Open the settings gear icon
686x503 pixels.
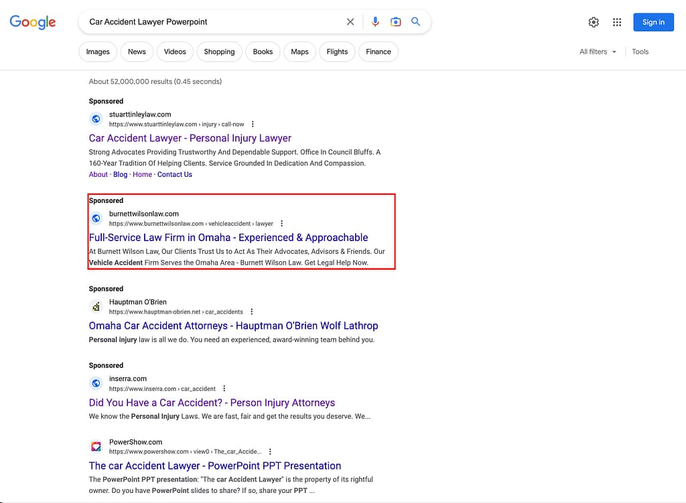[594, 22]
